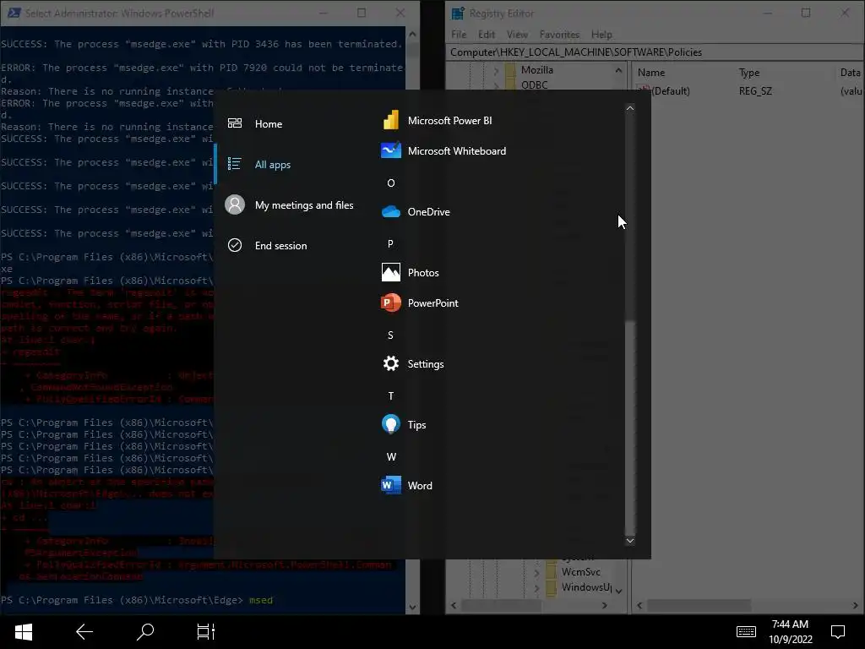Select All apps in the sidebar
Viewport: 865px width, 649px height.
[x=273, y=165]
